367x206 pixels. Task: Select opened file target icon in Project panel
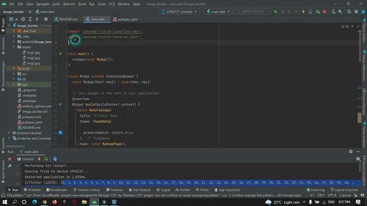pyautogui.click(x=23, y=19)
